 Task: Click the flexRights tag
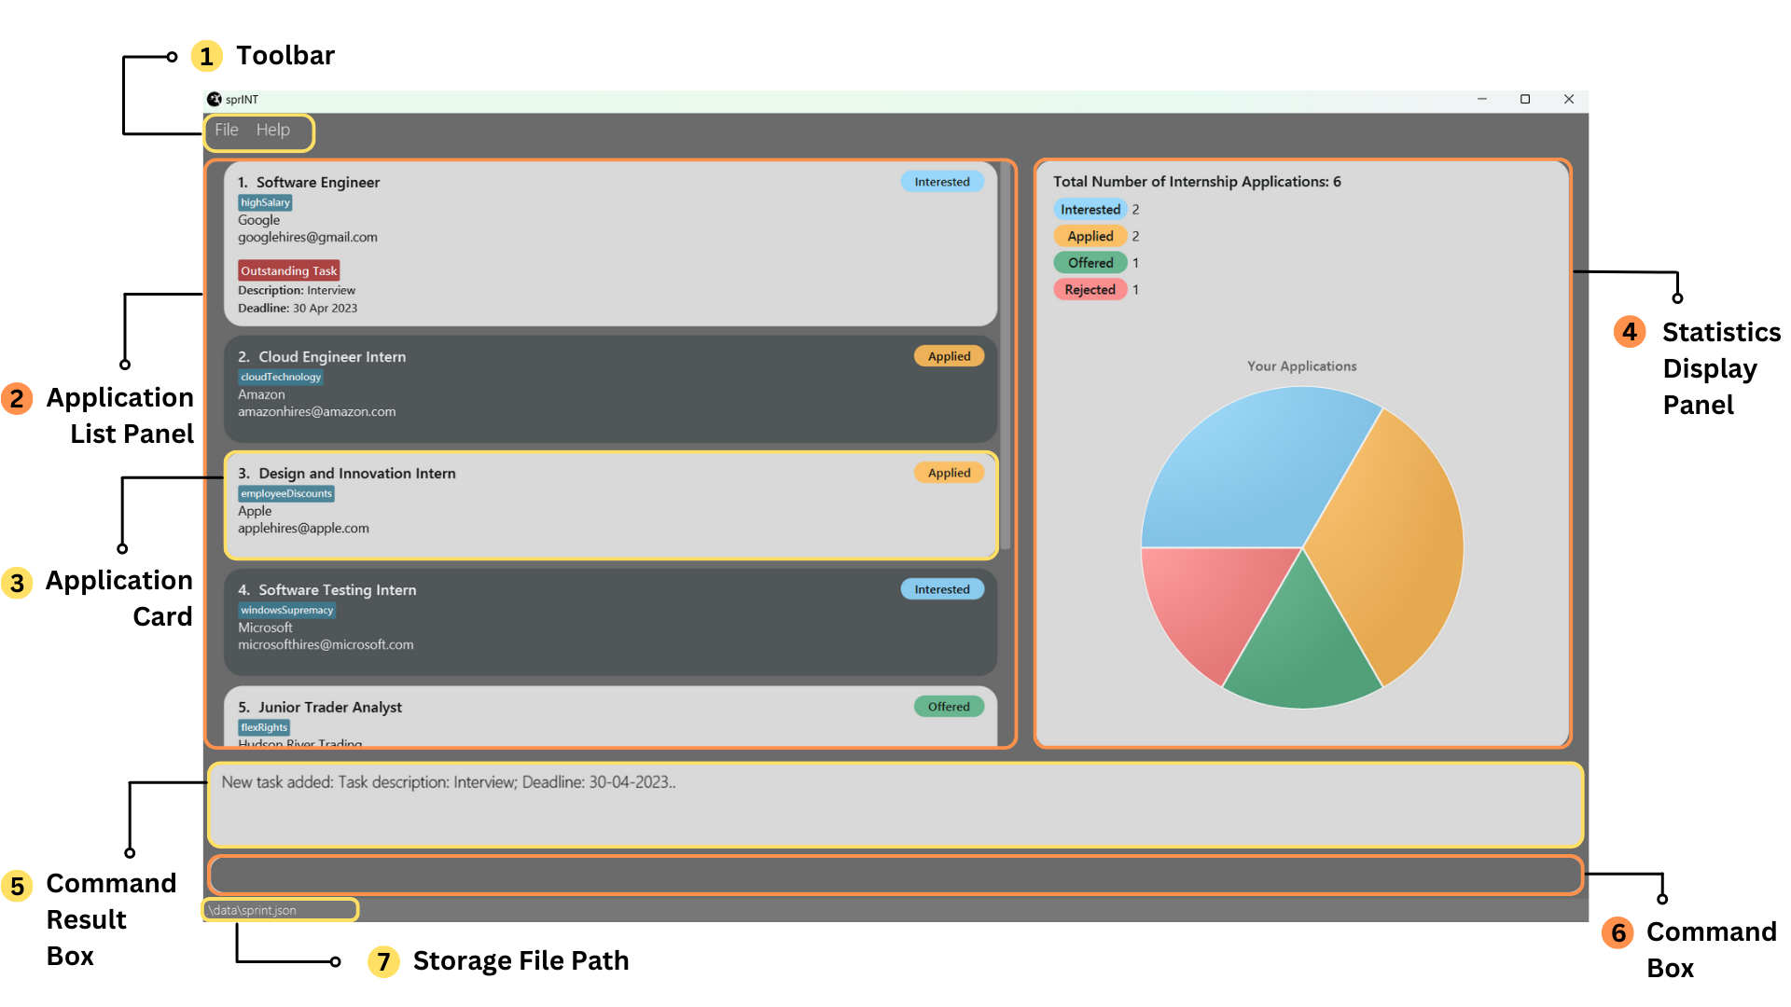coord(264,727)
